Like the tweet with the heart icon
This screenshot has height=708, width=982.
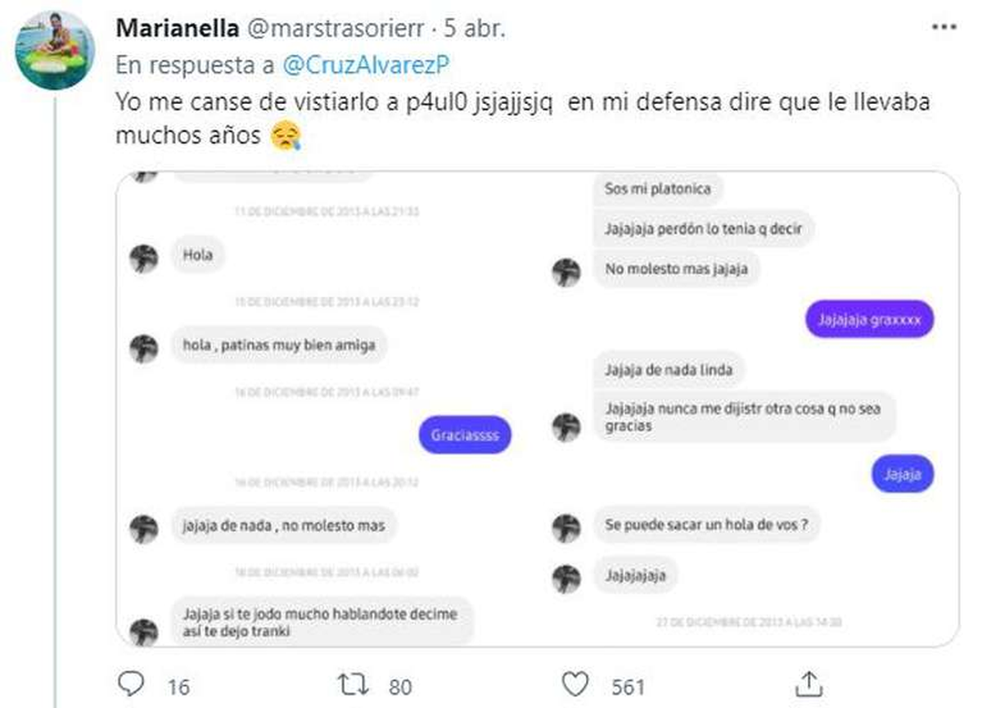pos(576,683)
